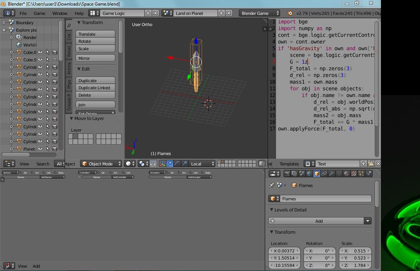Click the Mirror button
This screenshot has width=420, height=271.
tap(95, 58)
